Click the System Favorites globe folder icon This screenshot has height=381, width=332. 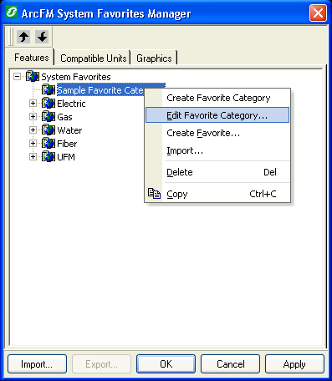tap(33, 76)
